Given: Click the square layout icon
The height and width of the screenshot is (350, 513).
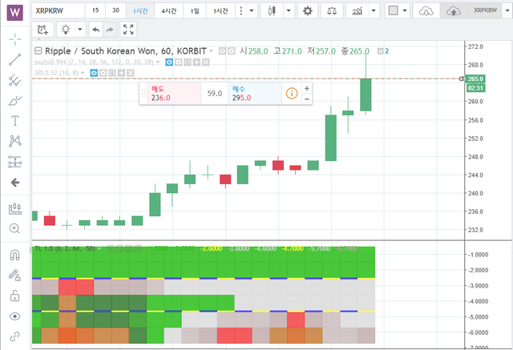Looking at the screenshot, I should pyautogui.click(x=393, y=10).
